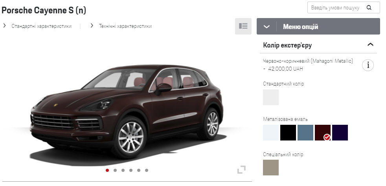Screen dimensions: 386x186
Task: Open the list view icon button
Action: (243, 26)
